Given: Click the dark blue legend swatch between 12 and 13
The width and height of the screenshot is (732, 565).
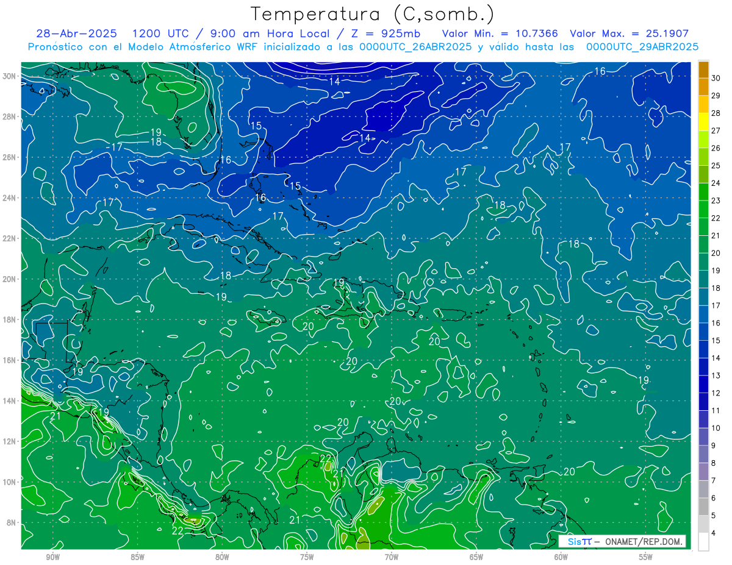Looking at the screenshot, I should [703, 385].
